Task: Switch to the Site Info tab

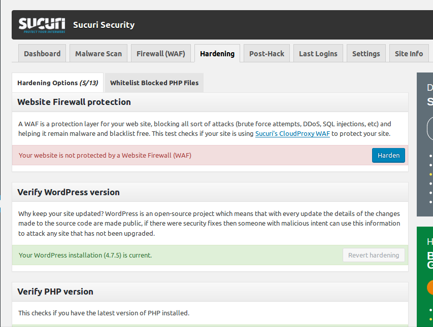Action: point(409,54)
